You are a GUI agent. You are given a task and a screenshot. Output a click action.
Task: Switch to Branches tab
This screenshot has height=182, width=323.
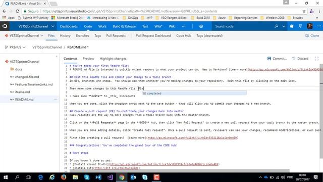tap(82, 35)
